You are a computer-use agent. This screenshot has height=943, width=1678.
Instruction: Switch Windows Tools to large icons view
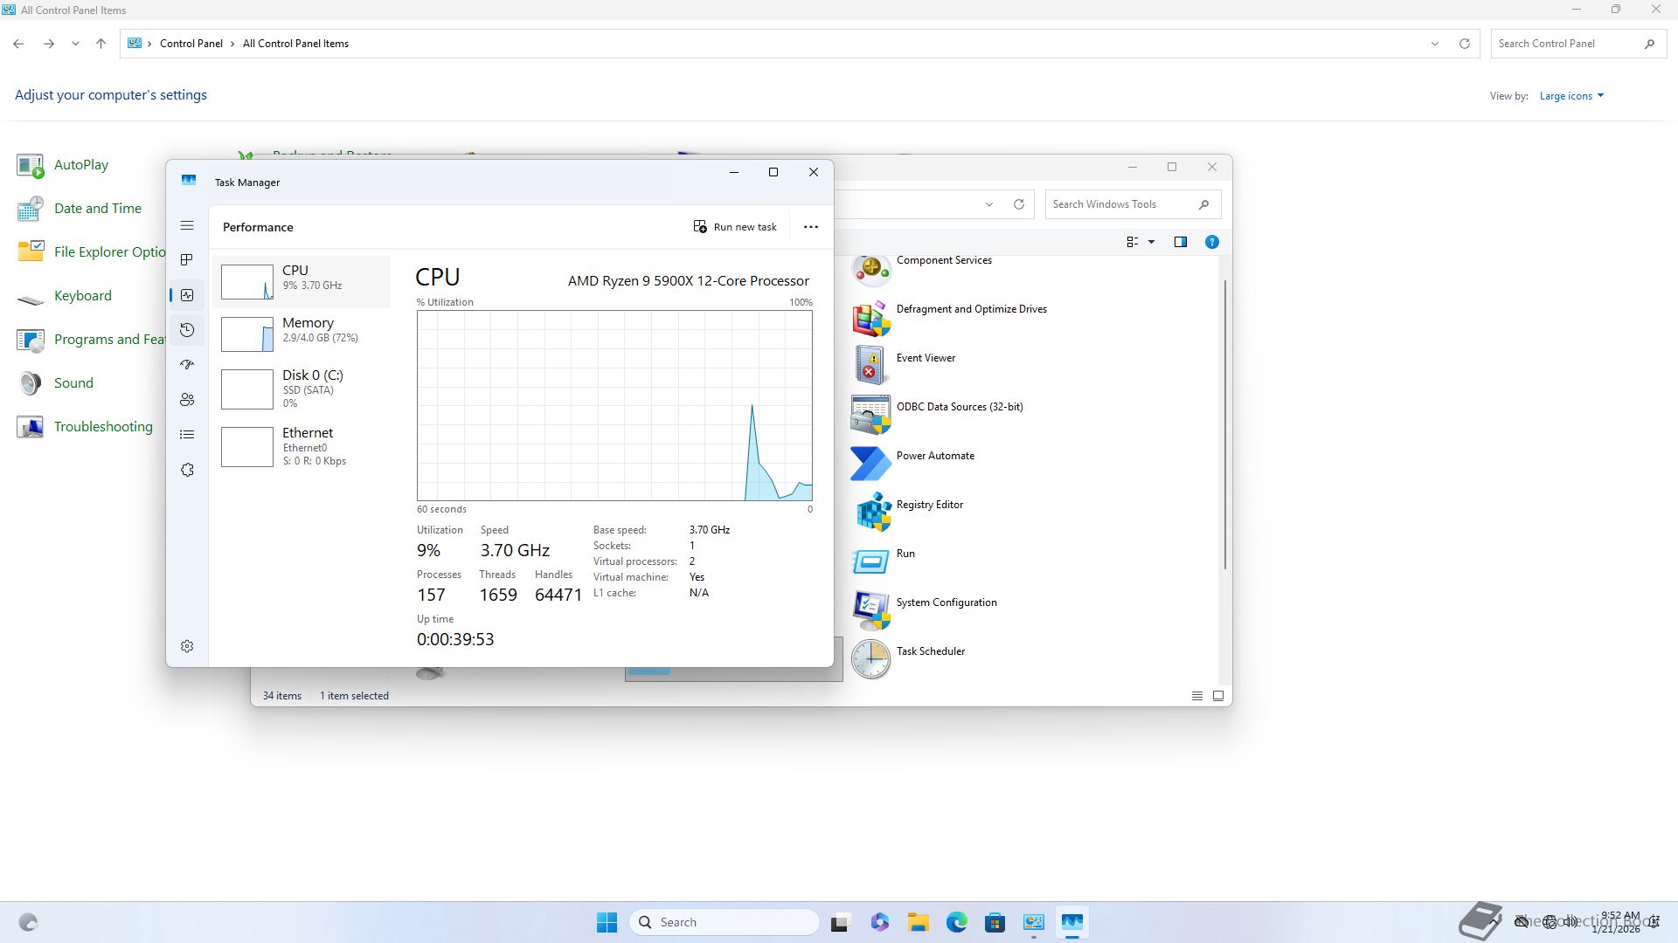click(x=1218, y=696)
